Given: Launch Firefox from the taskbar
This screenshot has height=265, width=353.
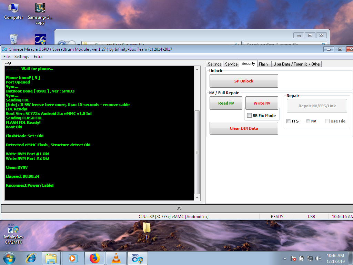Looking at the screenshot, I should (x=95, y=258).
